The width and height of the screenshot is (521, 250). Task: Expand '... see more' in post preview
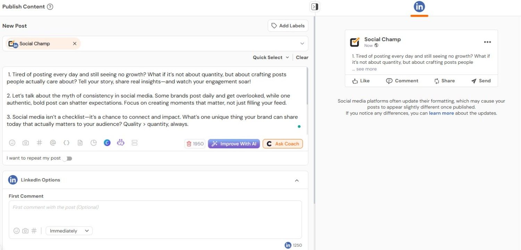(x=364, y=69)
